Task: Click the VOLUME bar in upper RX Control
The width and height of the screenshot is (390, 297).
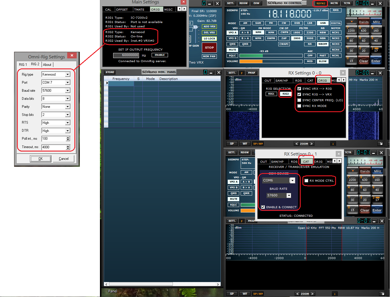Action: [271, 61]
